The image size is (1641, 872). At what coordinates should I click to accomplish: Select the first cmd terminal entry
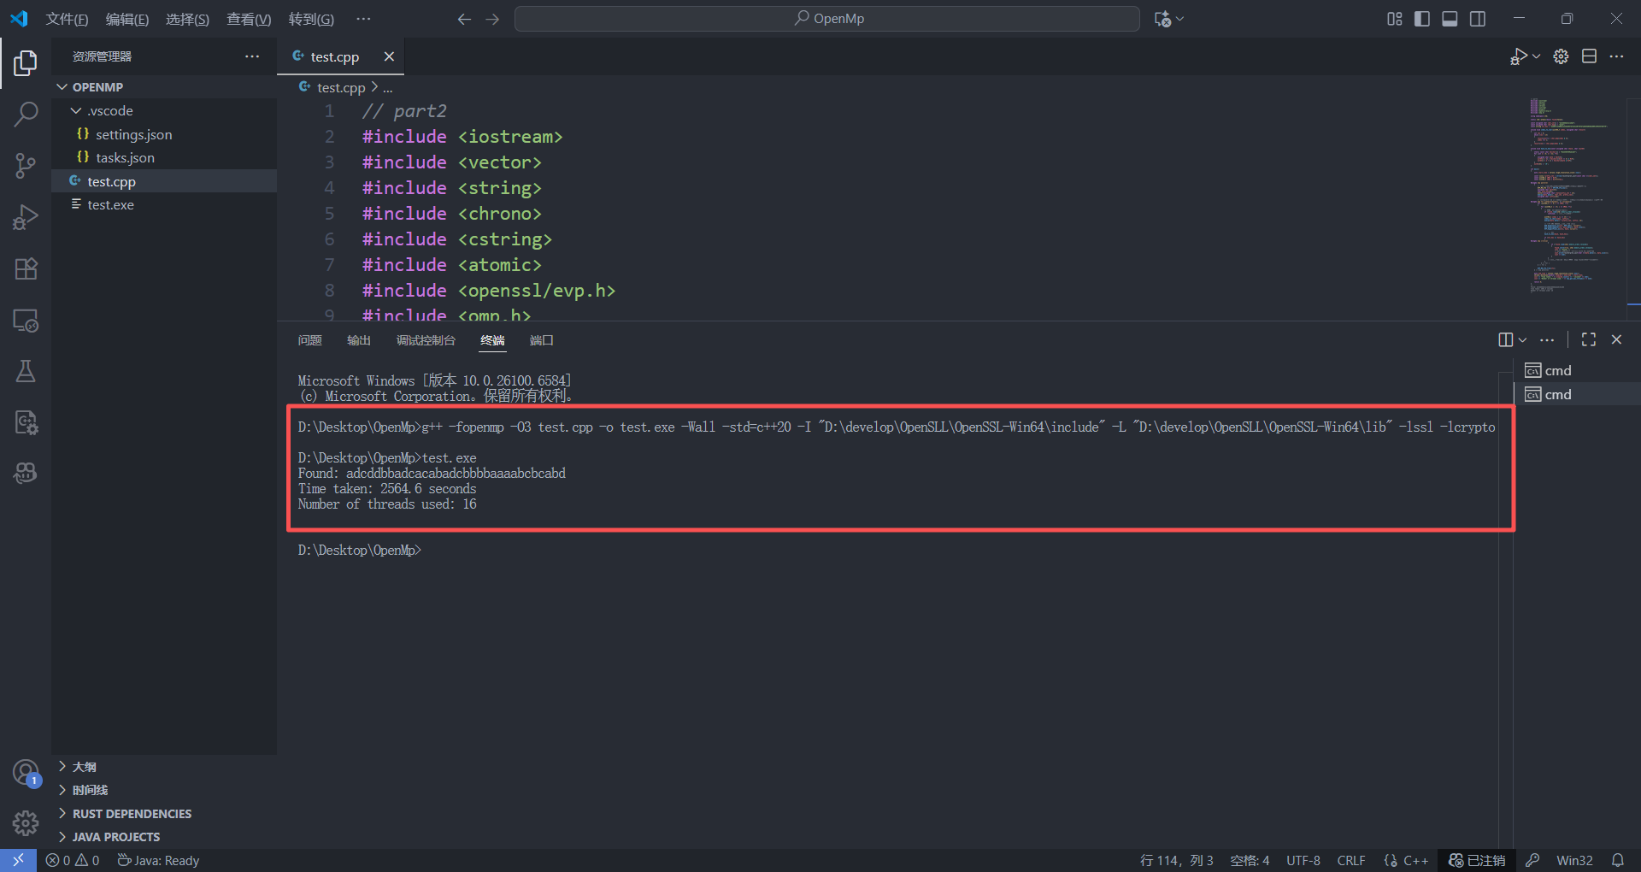tap(1577, 370)
